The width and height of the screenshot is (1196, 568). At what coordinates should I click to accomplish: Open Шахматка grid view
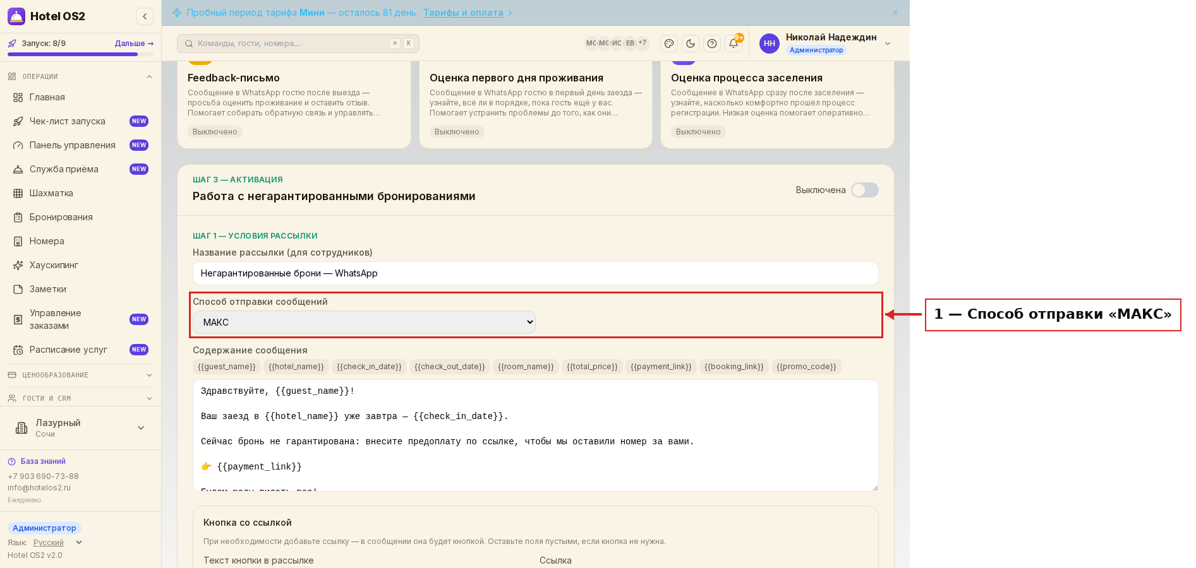[x=80, y=193]
